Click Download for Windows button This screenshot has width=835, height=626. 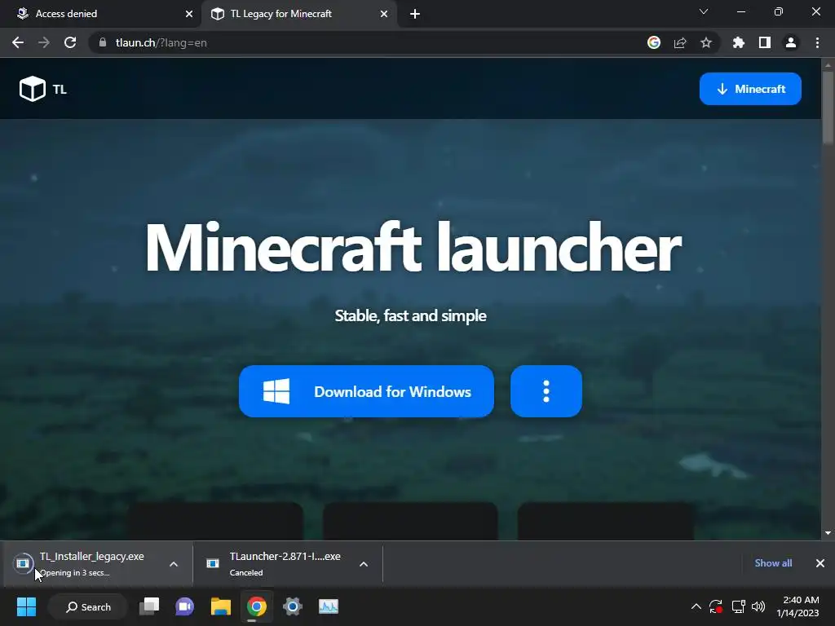(x=366, y=391)
